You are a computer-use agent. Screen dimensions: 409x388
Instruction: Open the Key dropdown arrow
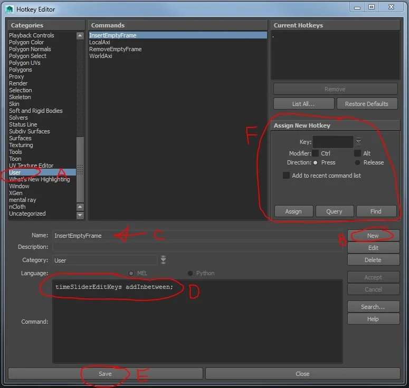(x=358, y=141)
